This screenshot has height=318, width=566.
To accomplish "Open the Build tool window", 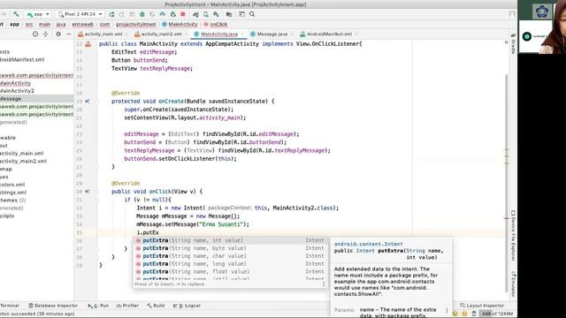I will 156,306.
